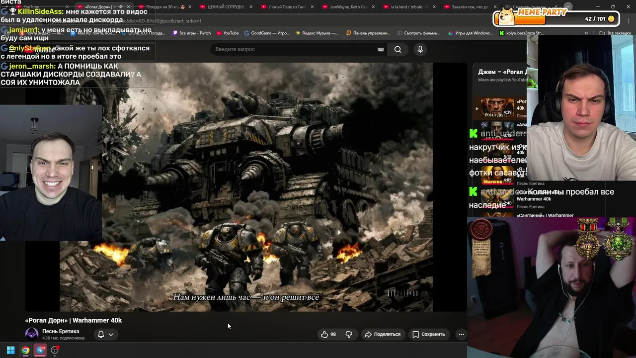The image size is (636, 358).
Task: Open the Смотреть фильмы bookmark
Action: (419, 33)
